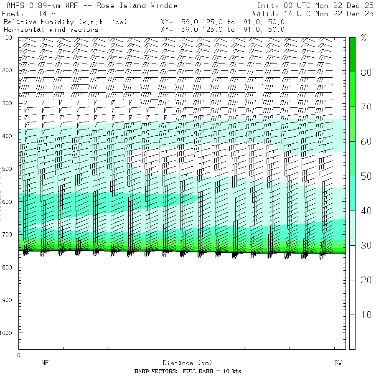
Task: Click the 'Relative humidity (w.r.t. ice)' label
Action: pos(65,22)
